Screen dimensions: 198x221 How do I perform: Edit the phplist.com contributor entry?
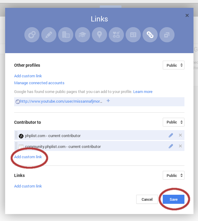pyautogui.click(x=171, y=135)
